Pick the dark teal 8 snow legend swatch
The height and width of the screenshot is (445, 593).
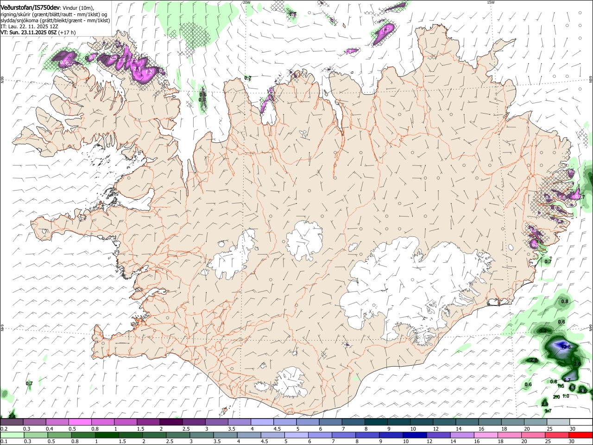(x=376, y=422)
